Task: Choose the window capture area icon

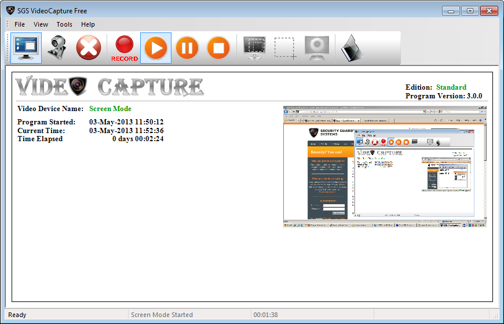Action: click(254, 48)
